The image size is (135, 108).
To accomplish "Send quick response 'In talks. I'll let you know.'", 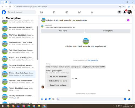I will [x=58, y=81].
